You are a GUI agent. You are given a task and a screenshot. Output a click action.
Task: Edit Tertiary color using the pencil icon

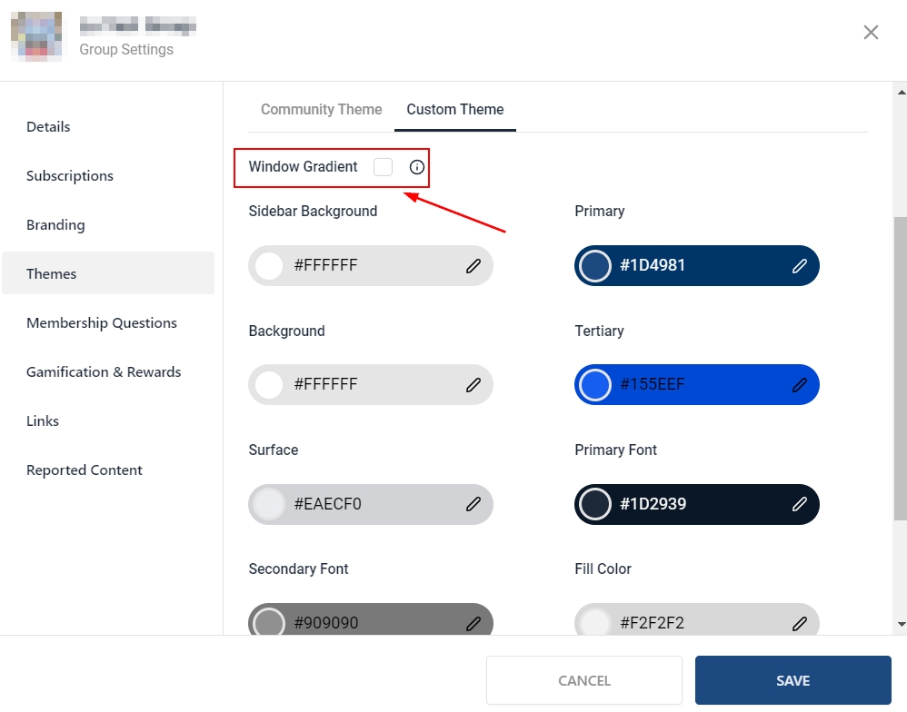(x=799, y=385)
